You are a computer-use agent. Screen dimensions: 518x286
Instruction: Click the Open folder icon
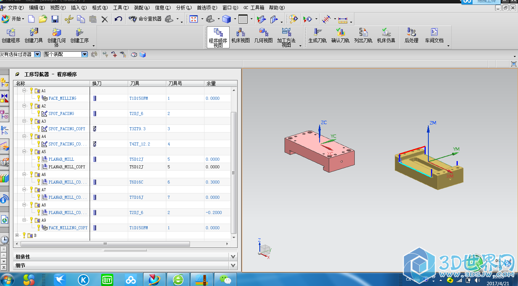(x=43, y=19)
